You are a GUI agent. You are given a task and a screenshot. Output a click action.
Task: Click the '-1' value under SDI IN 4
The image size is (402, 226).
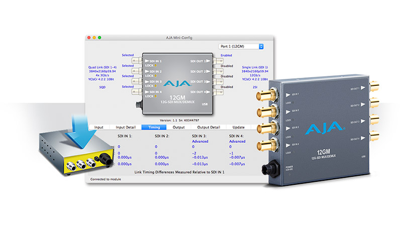(231, 153)
